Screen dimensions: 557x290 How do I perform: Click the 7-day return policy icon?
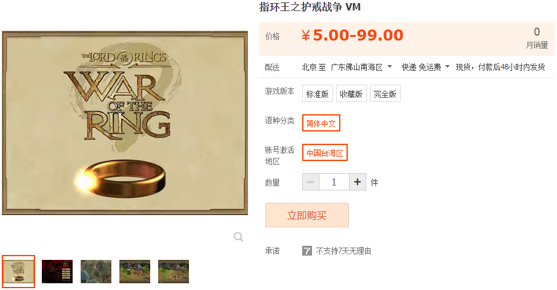[x=307, y=251]
